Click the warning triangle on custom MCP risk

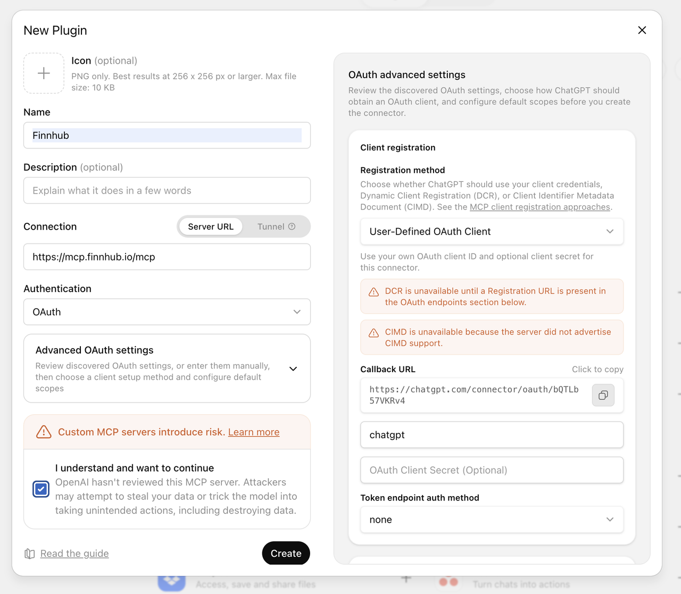[x=44, y=432]
